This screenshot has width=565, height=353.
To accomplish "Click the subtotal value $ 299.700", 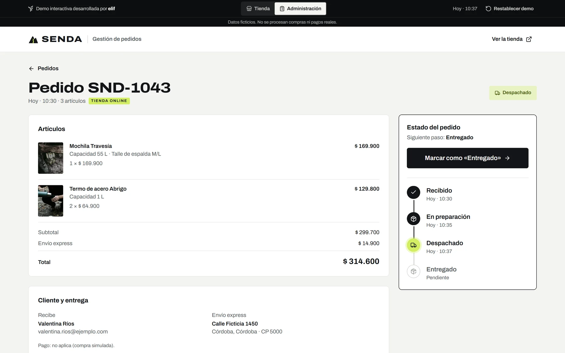I will tap(367, 232).
